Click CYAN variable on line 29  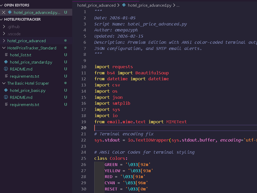110,183
